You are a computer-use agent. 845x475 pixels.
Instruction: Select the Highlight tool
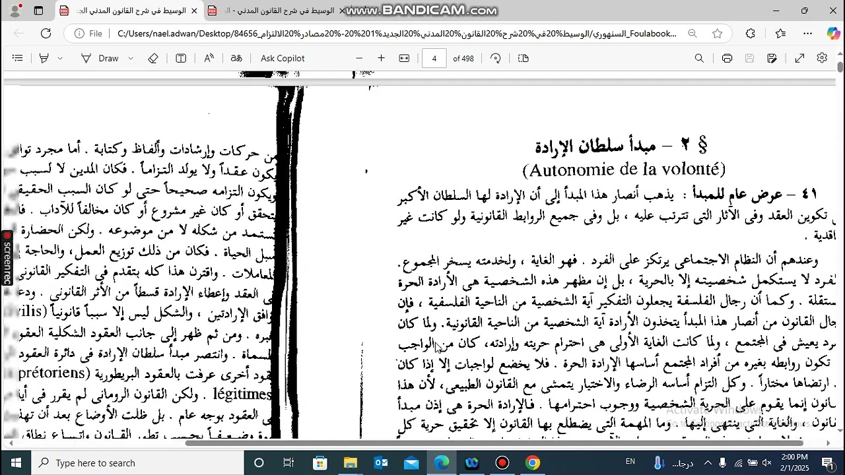click(x=44, y=58)
